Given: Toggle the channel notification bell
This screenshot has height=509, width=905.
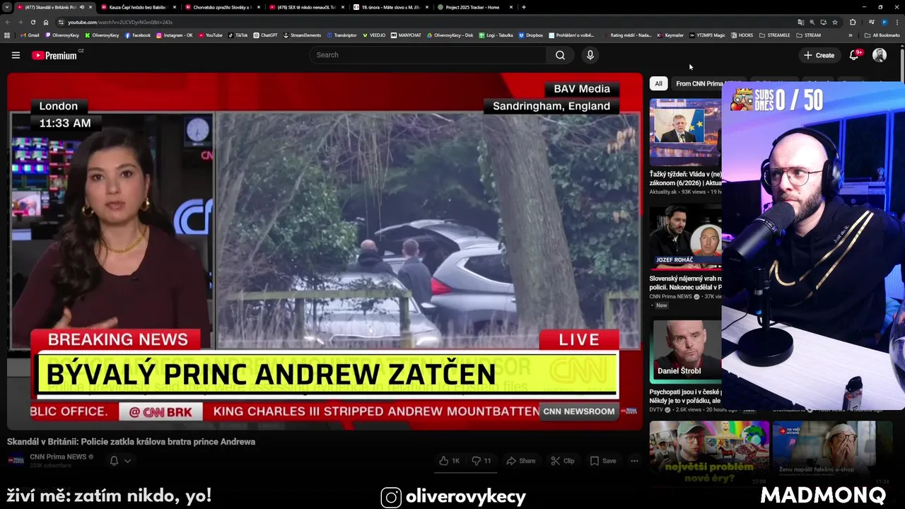Looking at the screenshot, I should 114,461.
